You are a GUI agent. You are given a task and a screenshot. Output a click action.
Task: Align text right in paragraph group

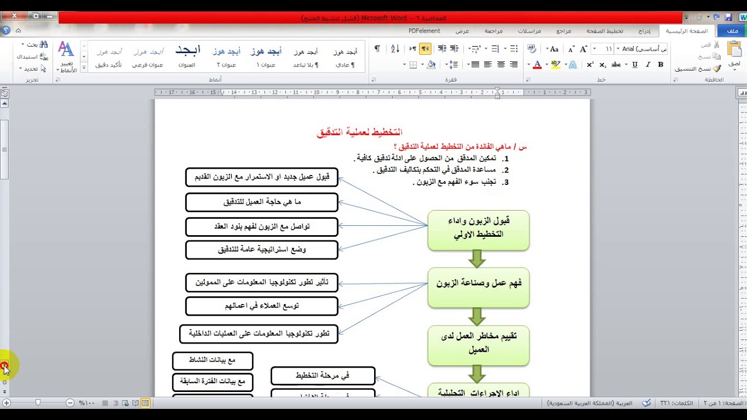(x=514, y=65)
